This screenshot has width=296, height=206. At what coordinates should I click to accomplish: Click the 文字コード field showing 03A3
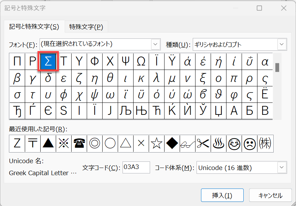click(x=136, y=167)
